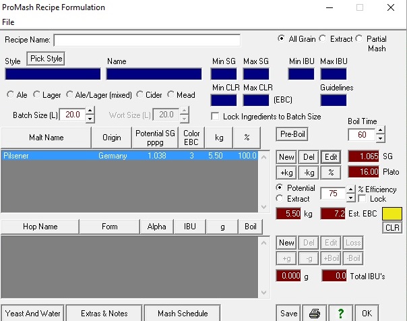Select All Grain radio button

(281, 38)
